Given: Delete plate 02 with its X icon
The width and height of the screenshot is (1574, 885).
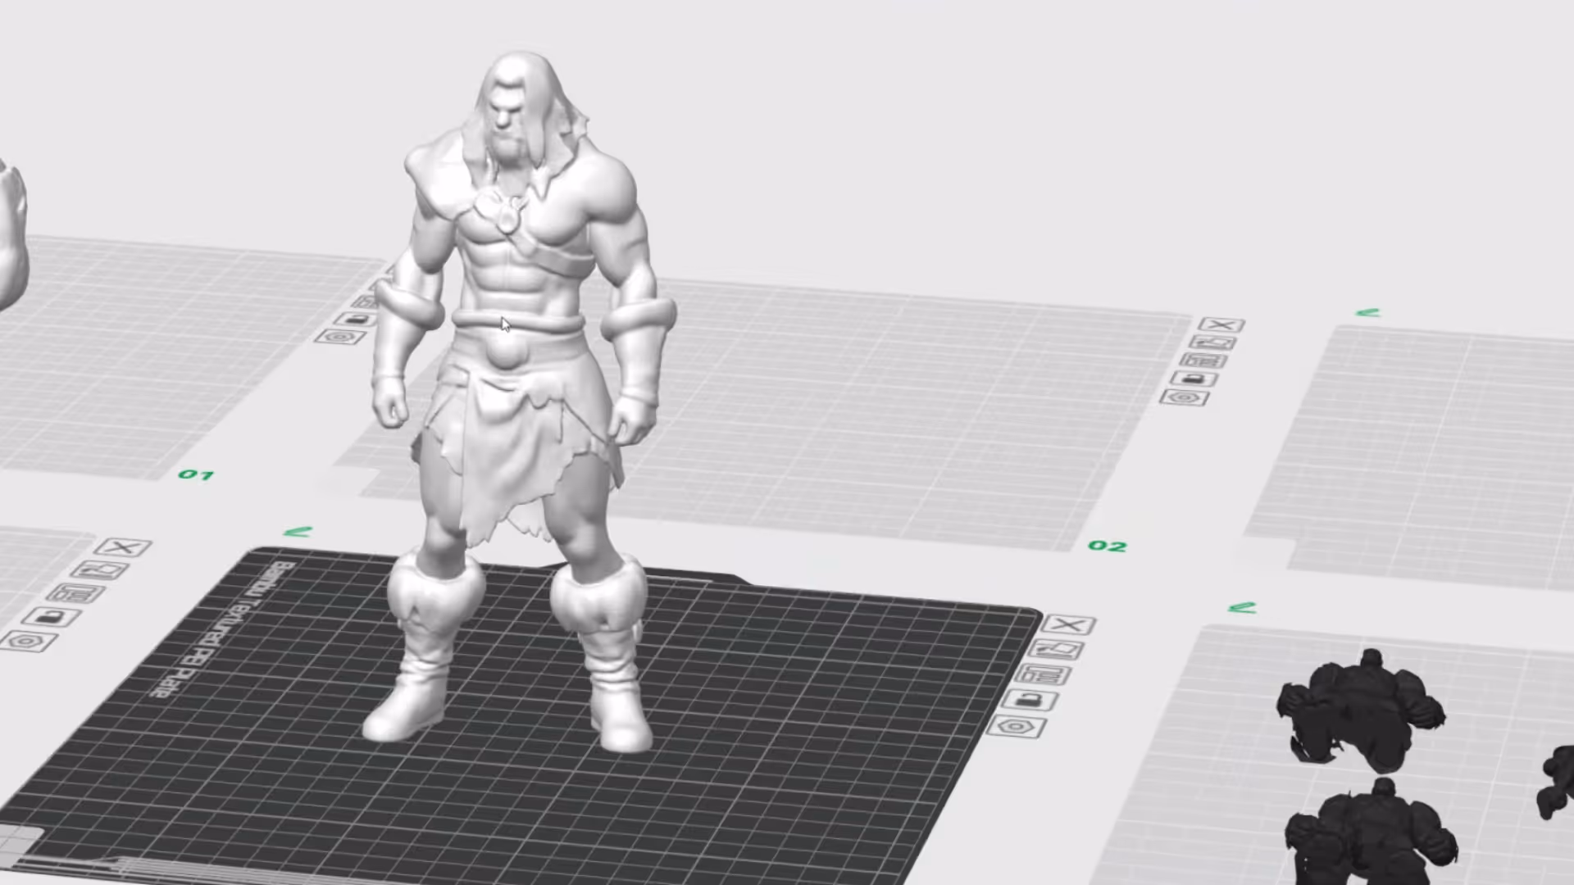Looking at the screenshot, I should (x=1222, y=324).
